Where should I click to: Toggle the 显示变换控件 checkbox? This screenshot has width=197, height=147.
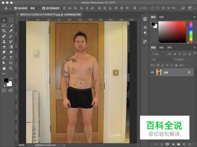coord(44,8)
